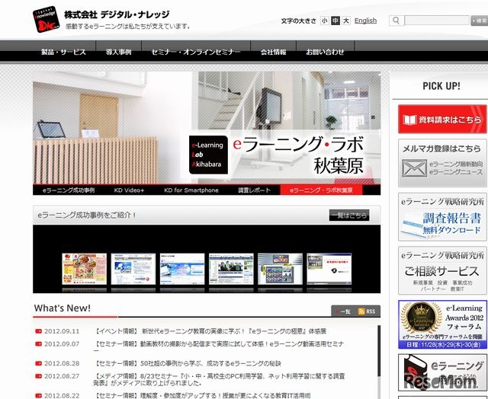Click the 検索 search button

(x=480, y=21)
